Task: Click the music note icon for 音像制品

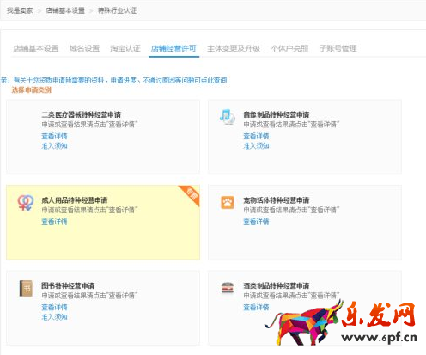Action: pos(228,117)
